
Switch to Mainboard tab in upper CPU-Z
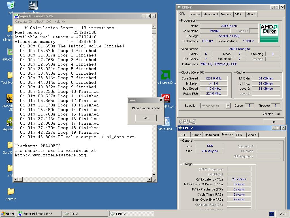click(x=210, y=14)
